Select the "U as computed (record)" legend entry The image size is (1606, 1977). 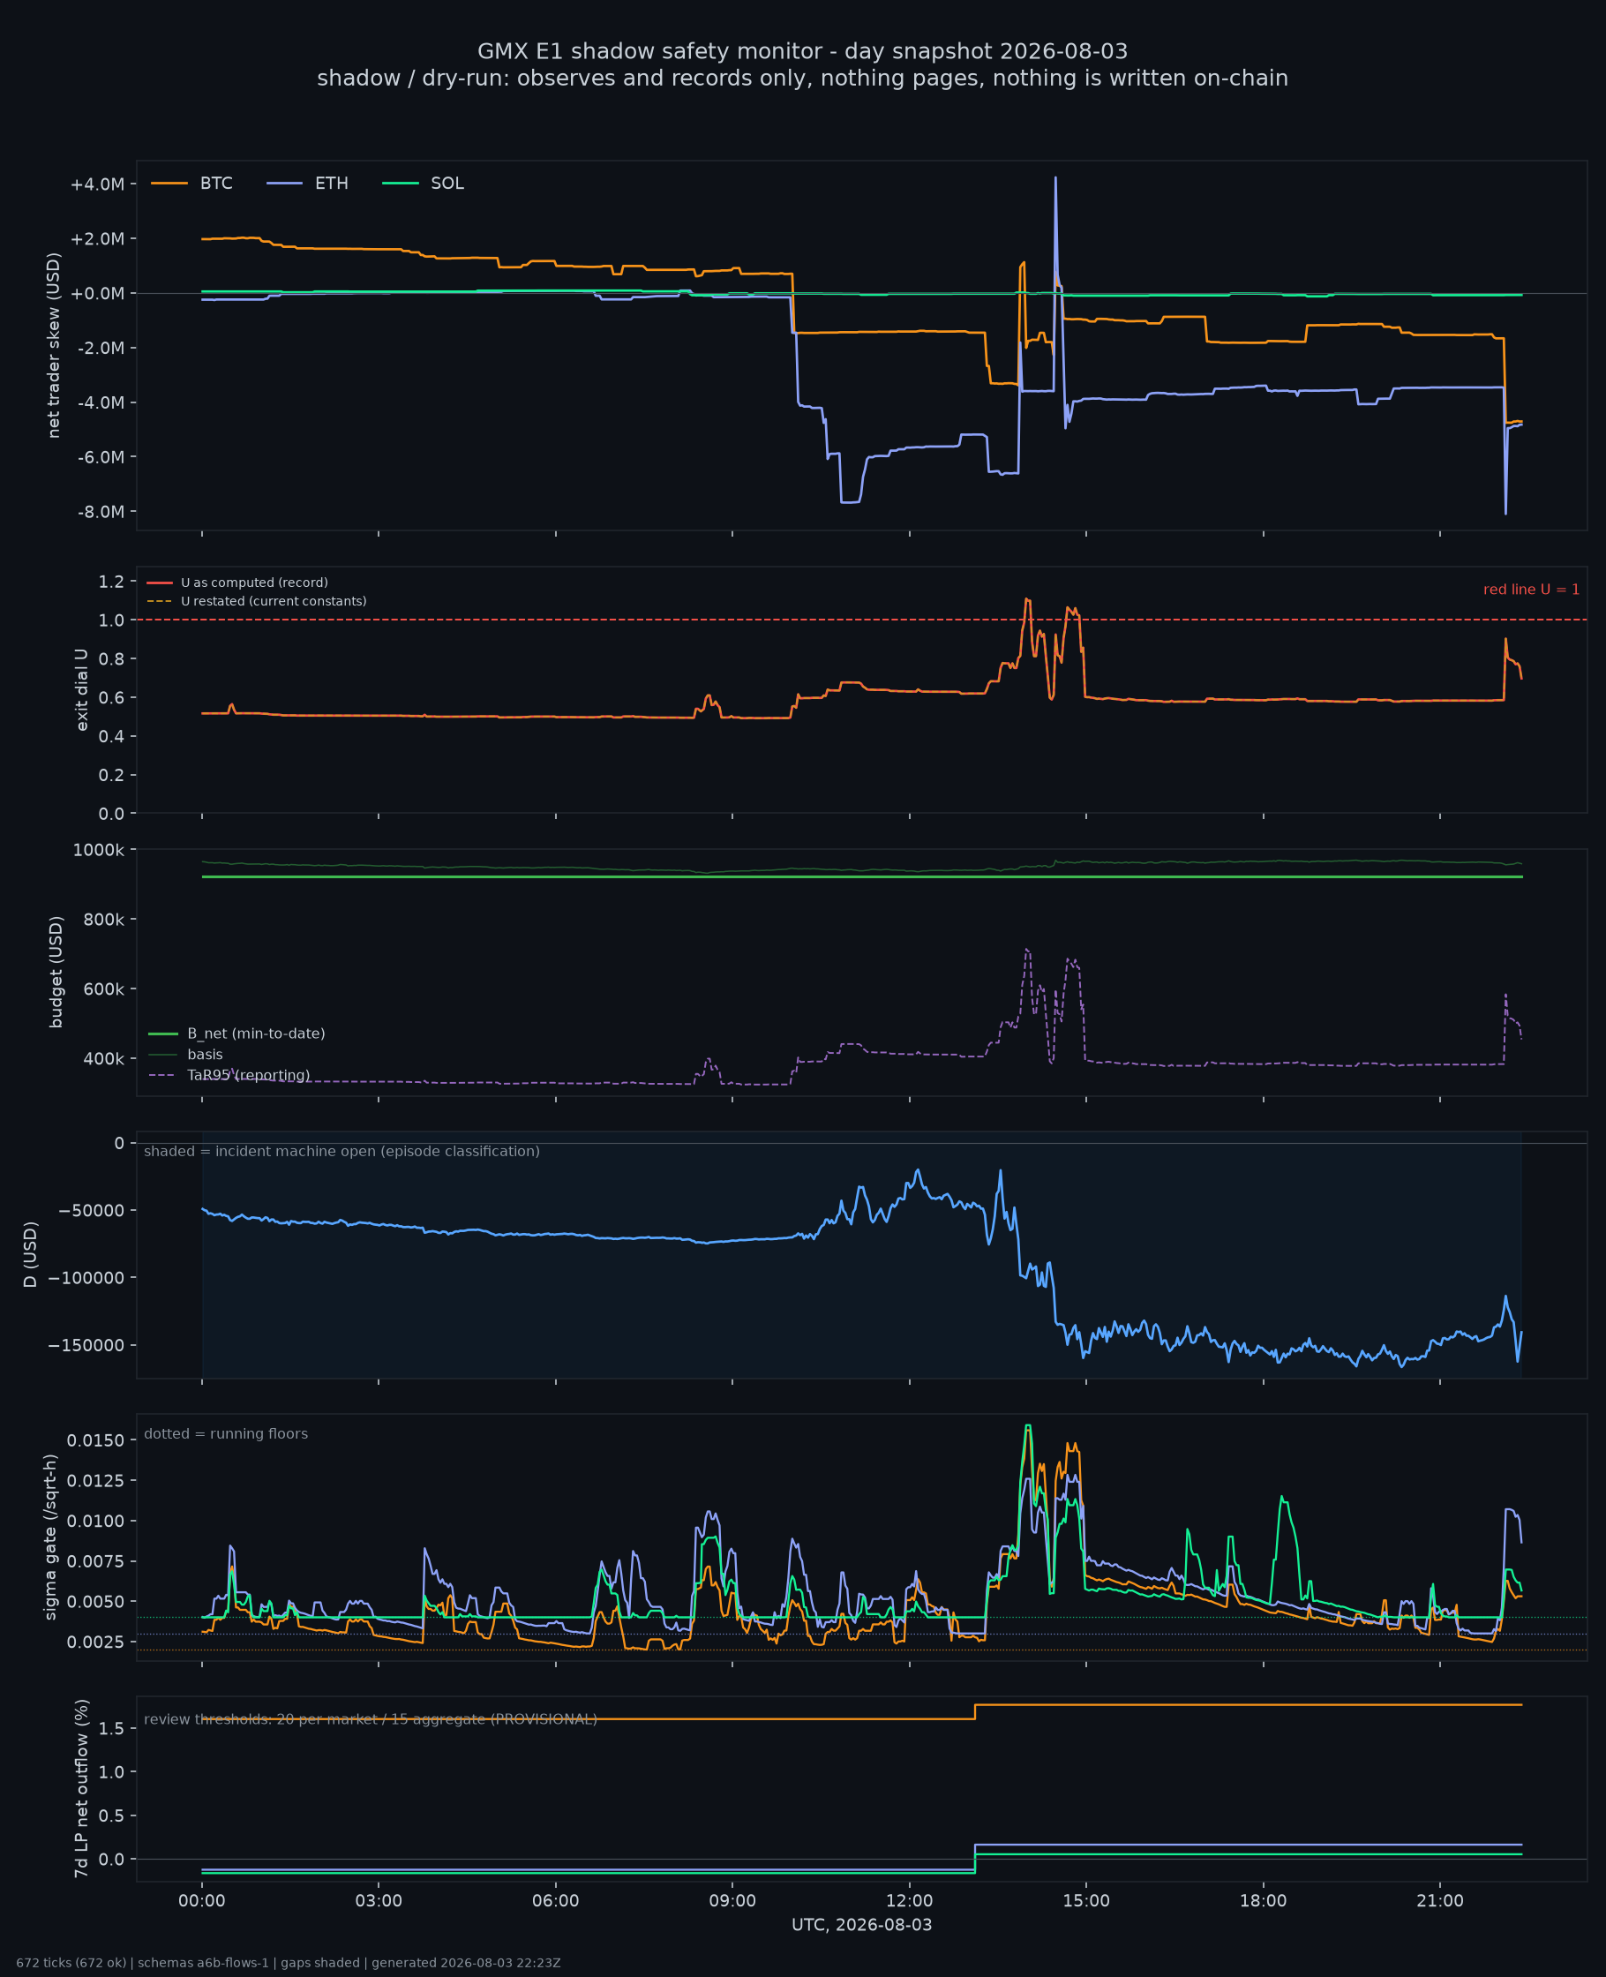237,583
